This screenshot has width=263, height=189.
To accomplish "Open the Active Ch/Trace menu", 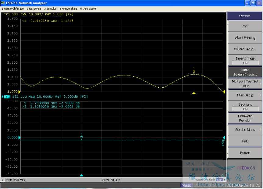I will pyautogui.click(x=13, y=9).
